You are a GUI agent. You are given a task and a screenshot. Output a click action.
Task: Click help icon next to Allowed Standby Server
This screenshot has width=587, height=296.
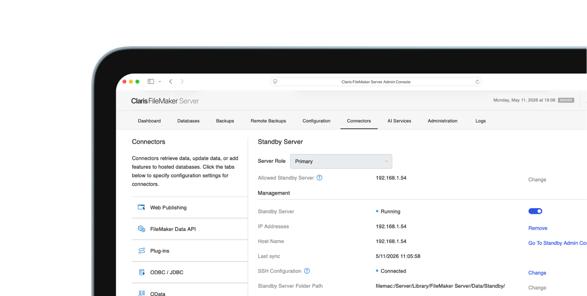[319, 178]
